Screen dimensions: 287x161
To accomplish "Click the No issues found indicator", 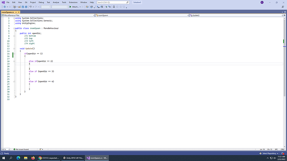I will 21,149.
